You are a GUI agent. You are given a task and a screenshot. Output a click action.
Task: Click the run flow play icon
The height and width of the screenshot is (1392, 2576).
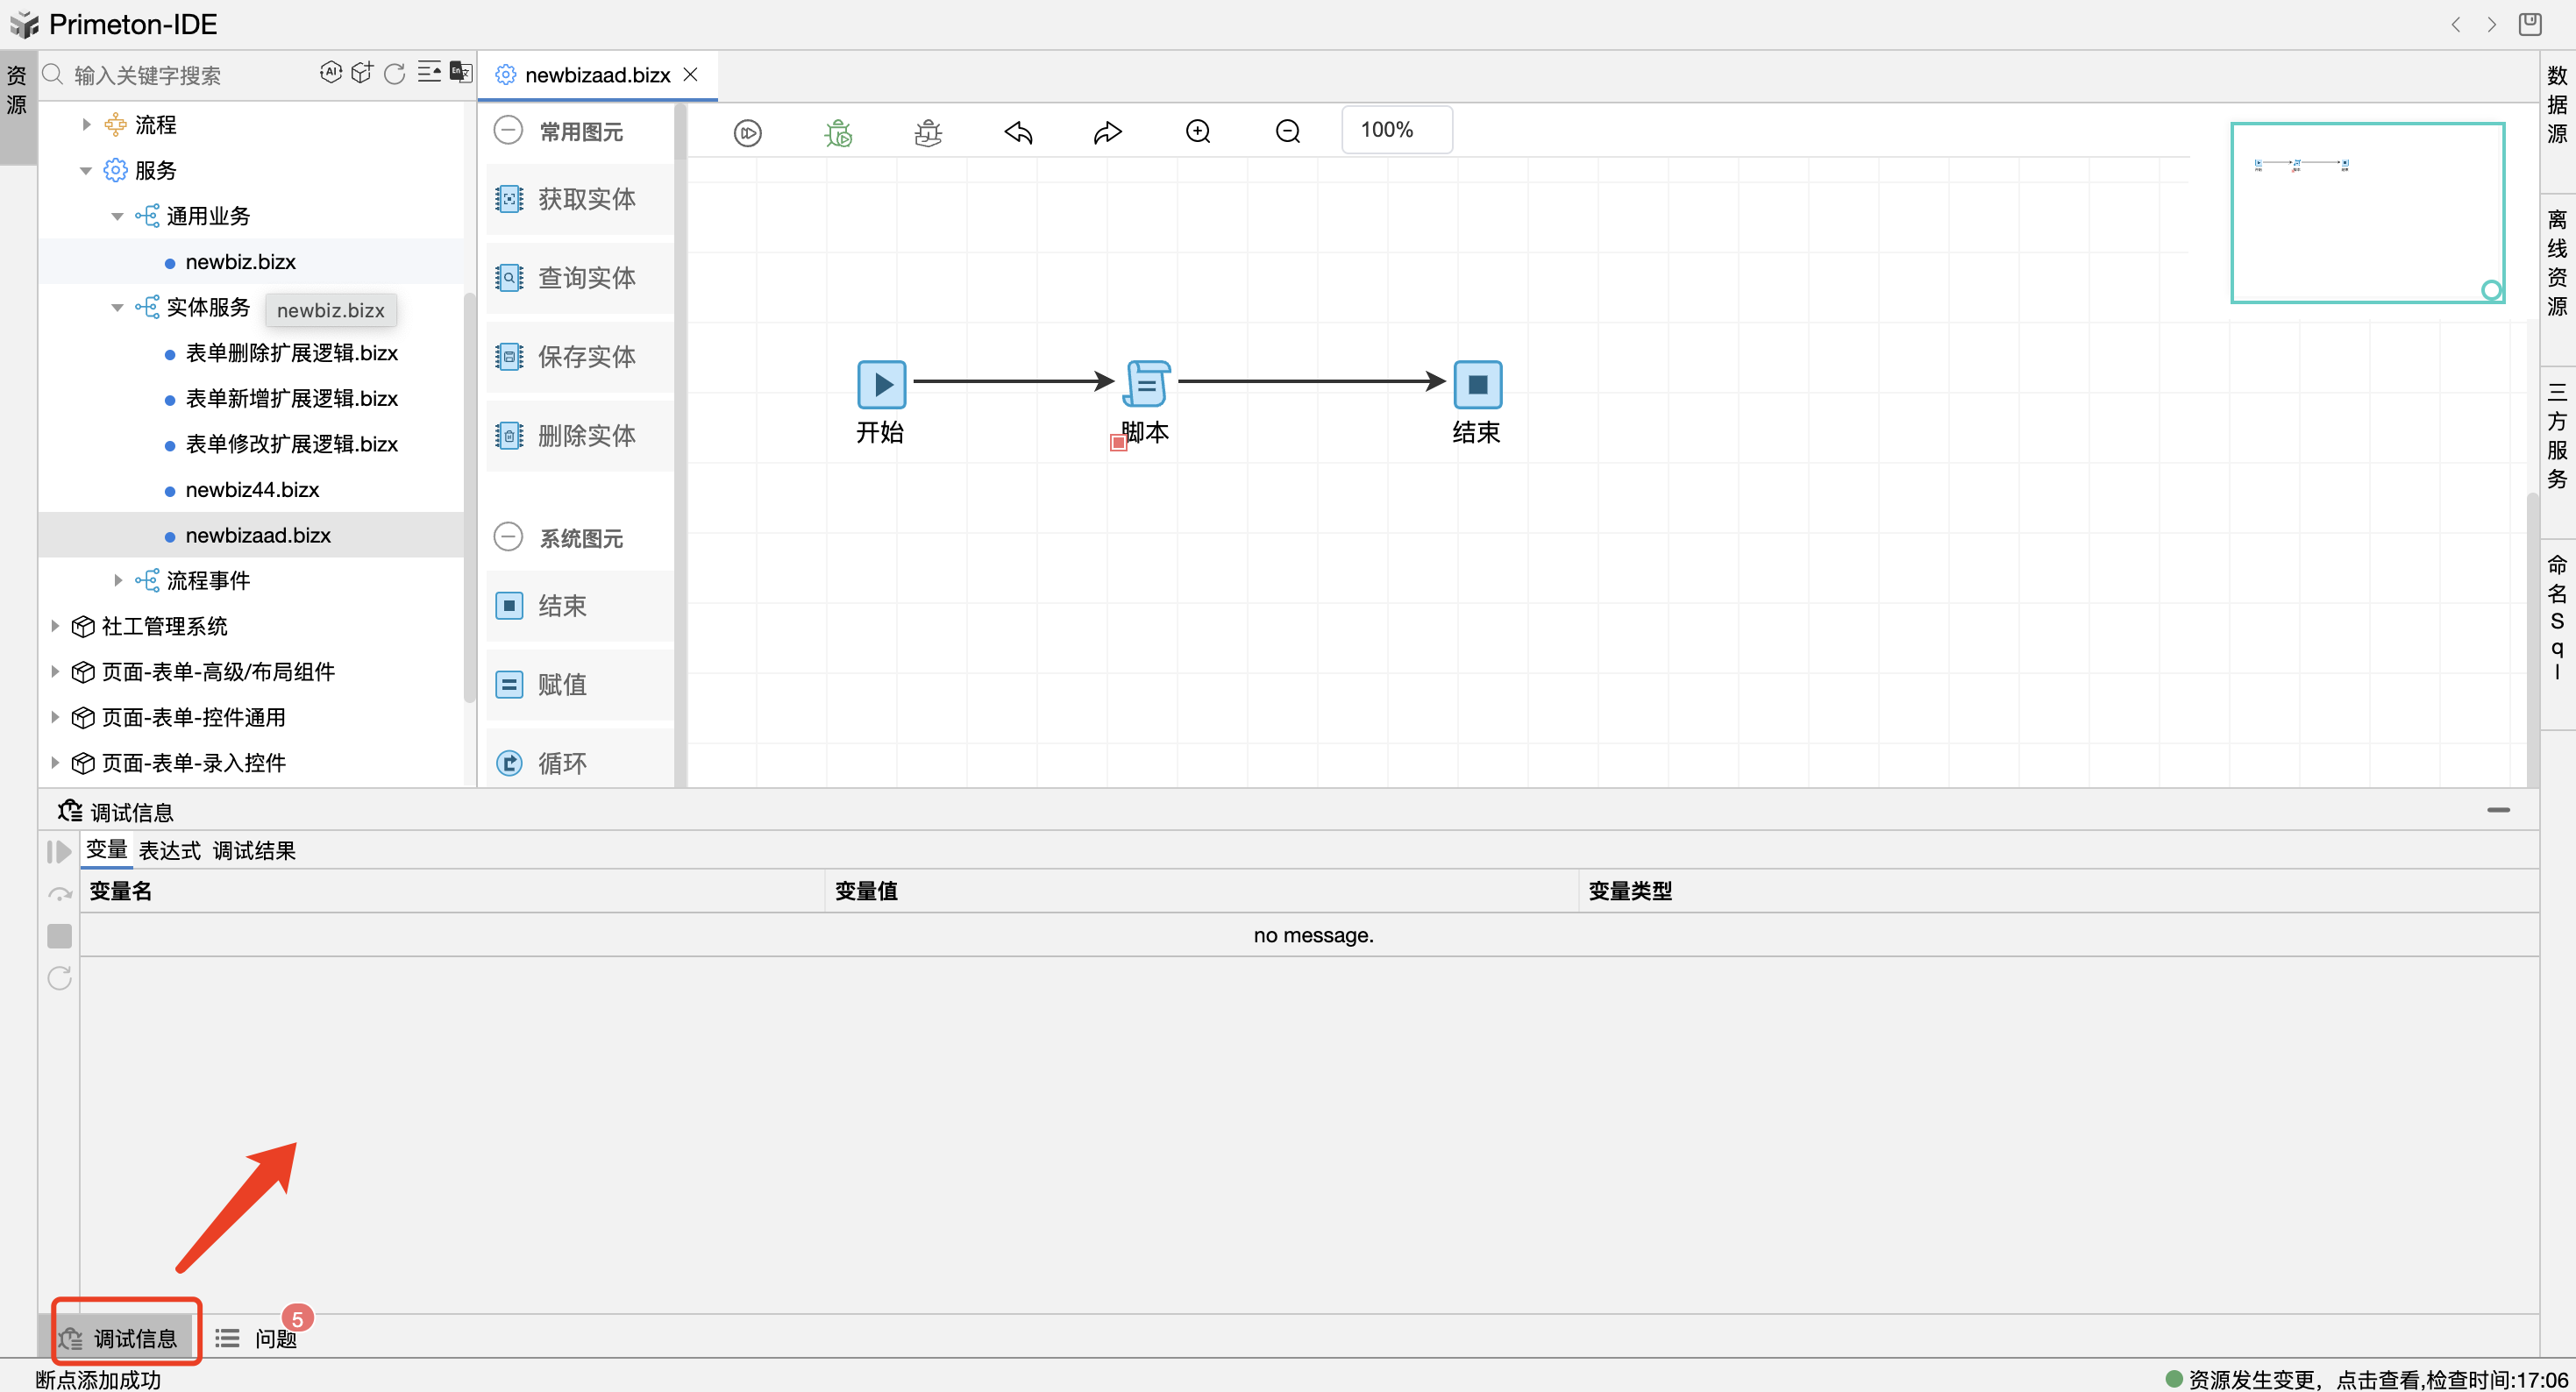pos(747,133)
